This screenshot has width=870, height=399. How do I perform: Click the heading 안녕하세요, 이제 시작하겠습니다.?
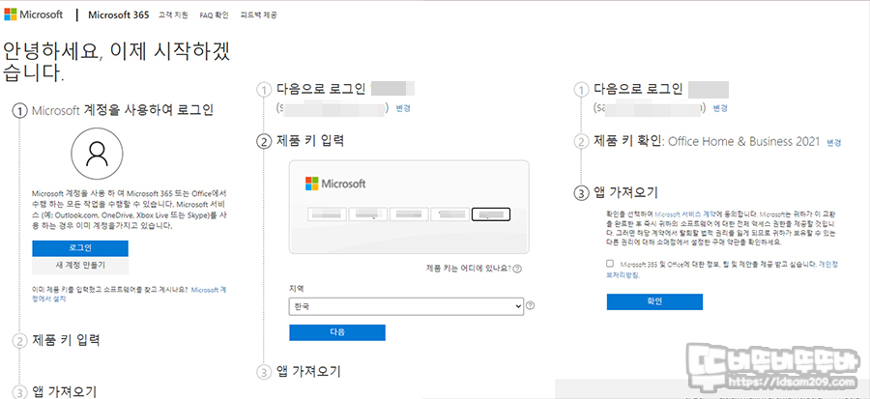(x=117, y=62)
